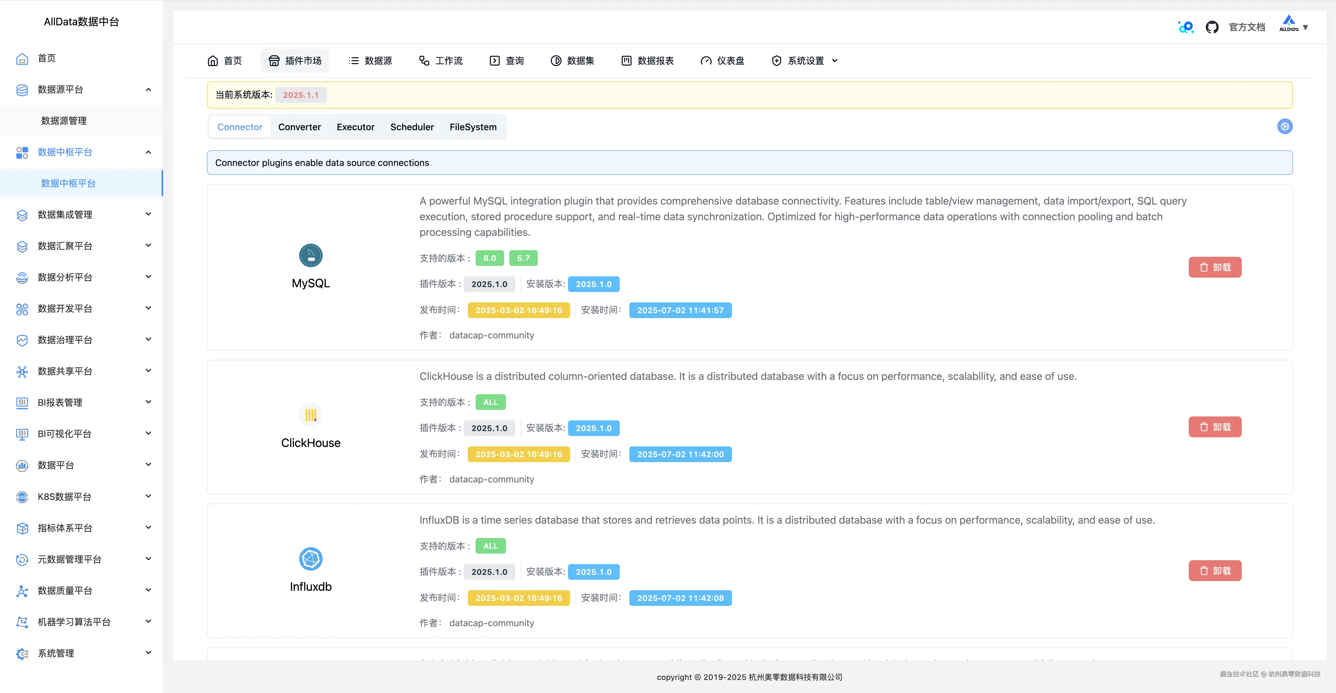
Task: Switch to the FileSystem tab
Action: coord(472,127)
